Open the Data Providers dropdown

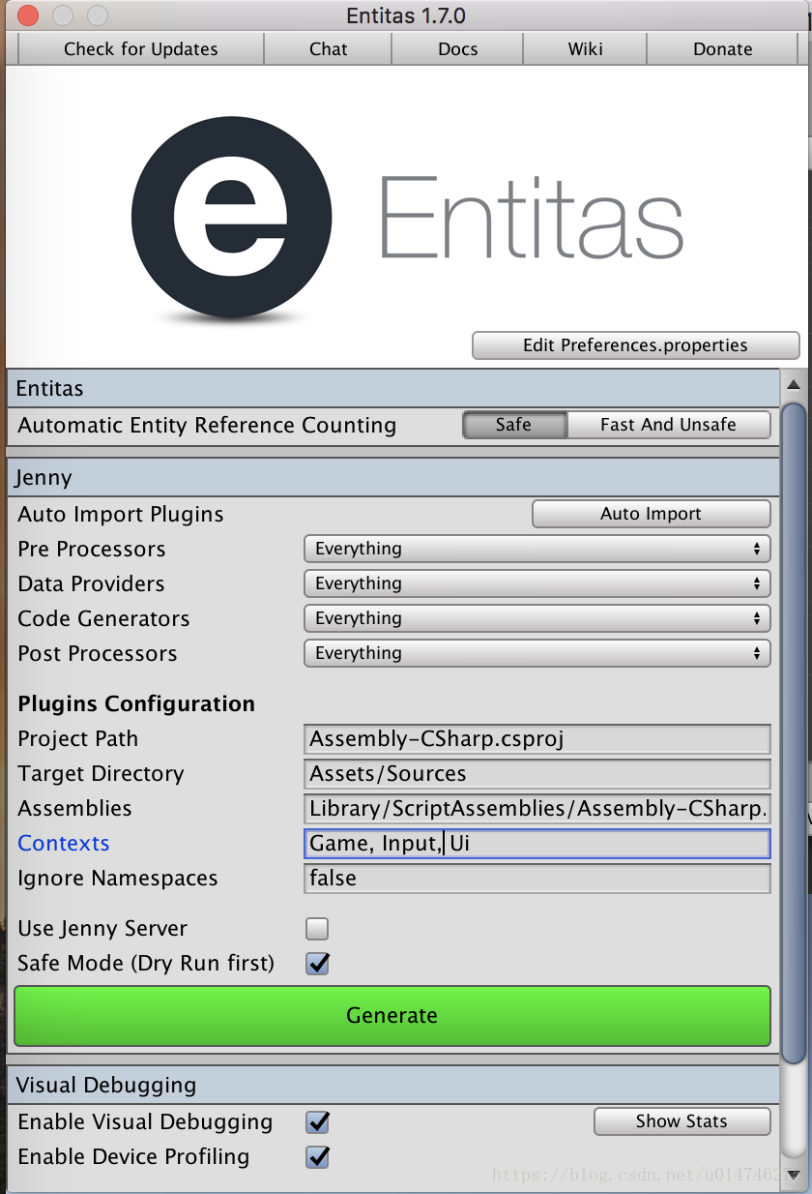tap(536, 583)
